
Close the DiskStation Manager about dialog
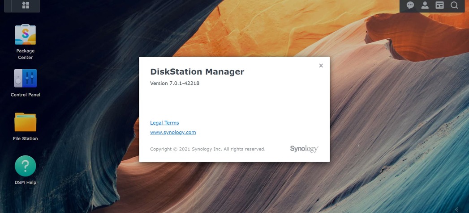[x=321, y=66]
